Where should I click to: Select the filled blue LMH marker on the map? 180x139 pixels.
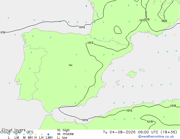[x=86, y=6]
